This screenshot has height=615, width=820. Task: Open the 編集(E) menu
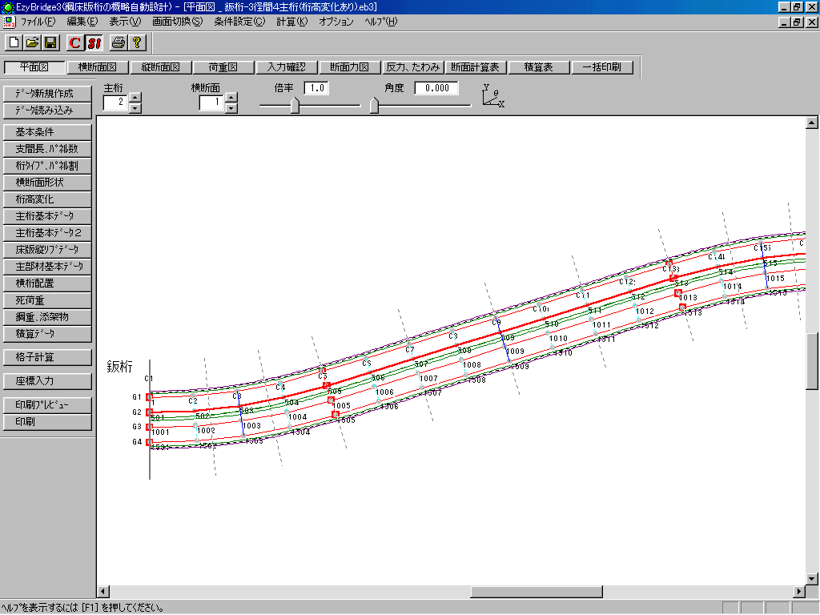(x=82, y=22)
